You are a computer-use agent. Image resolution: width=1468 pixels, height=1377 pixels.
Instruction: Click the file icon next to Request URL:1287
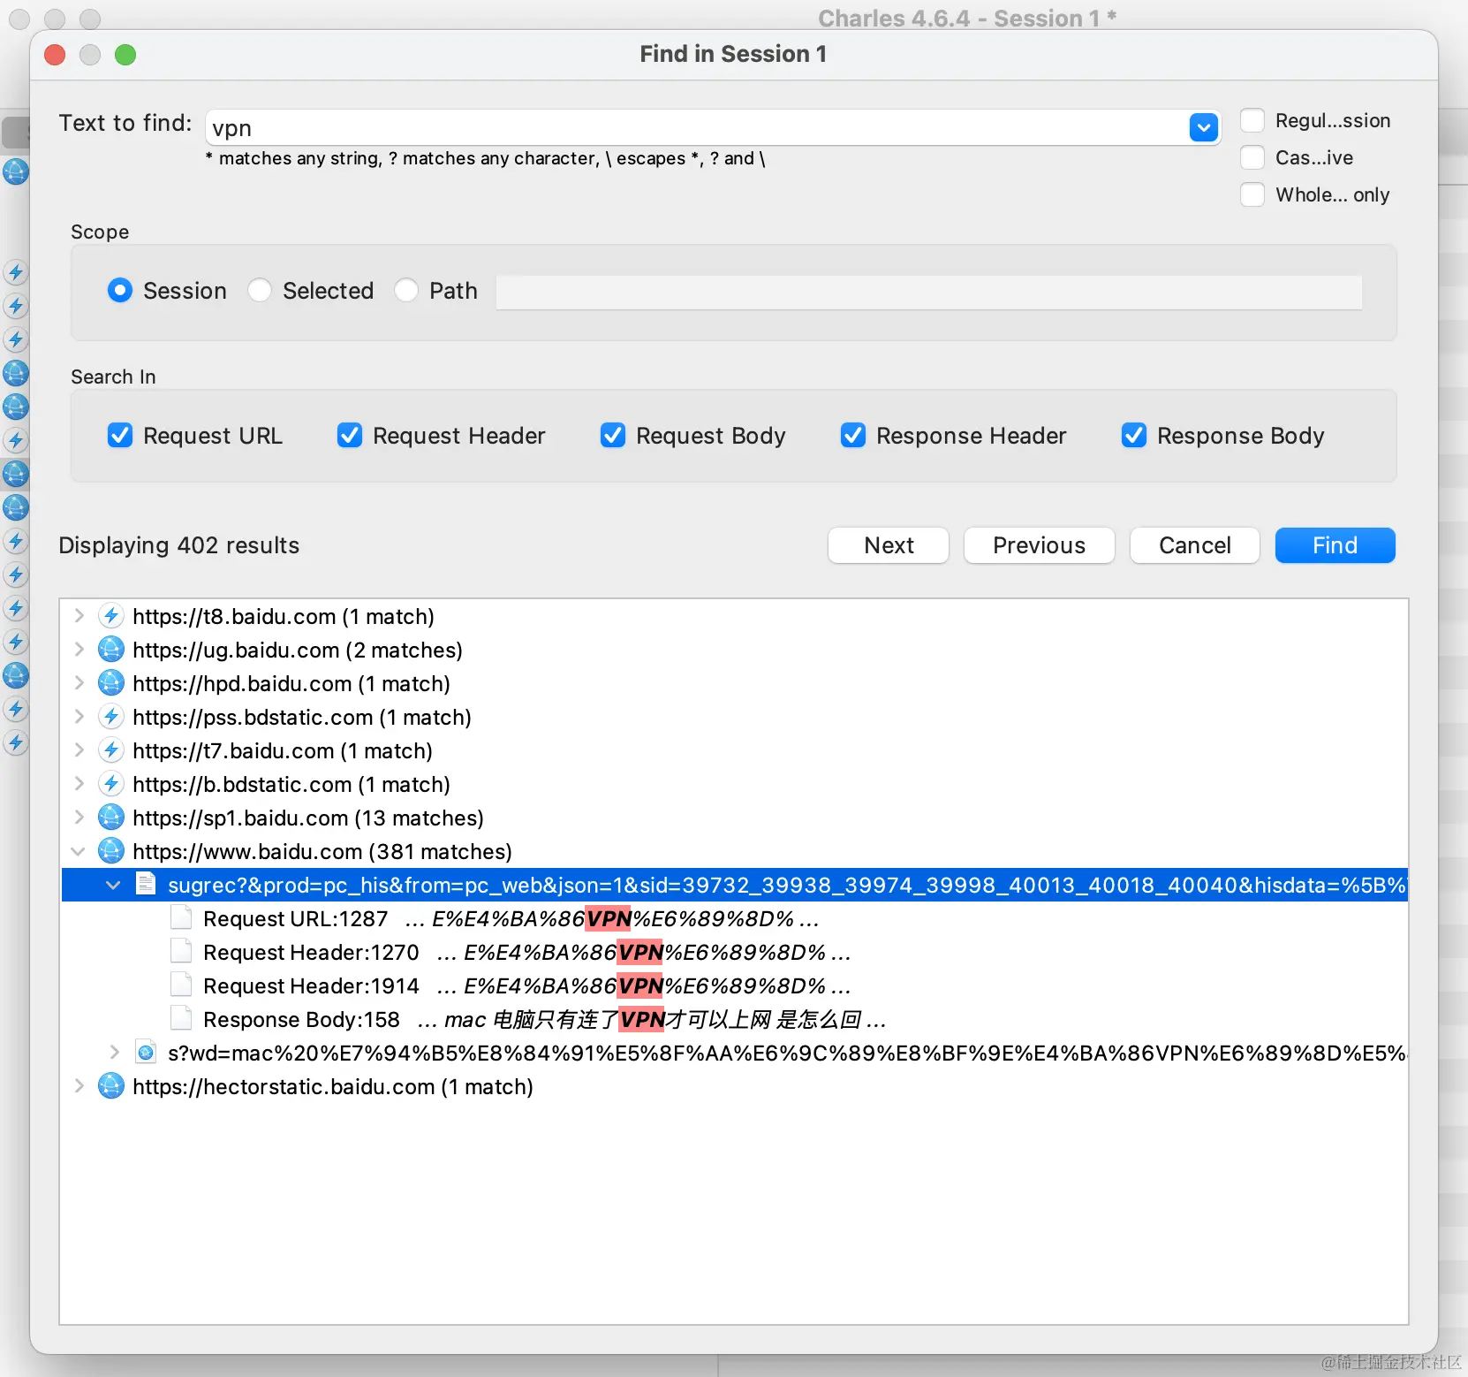(x=181, y=918)
